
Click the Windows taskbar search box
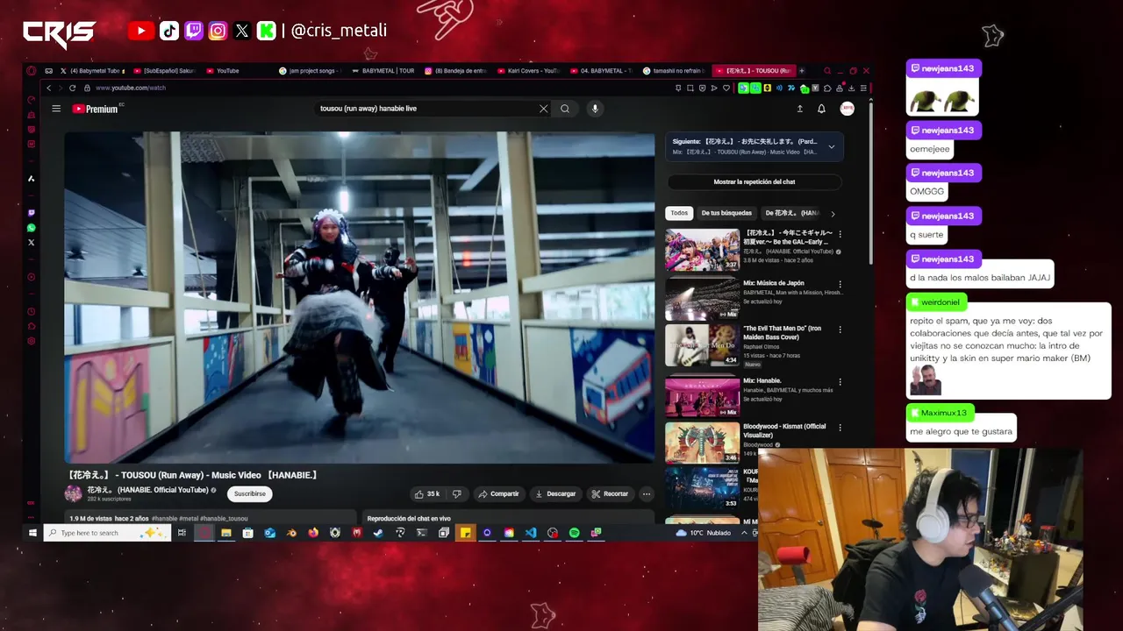click(x=106, y=533)
